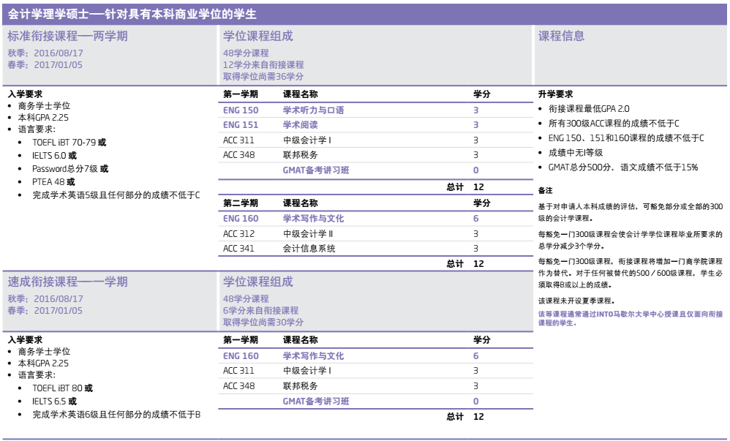The image size is (730, 441).
Task: Click the 会计信息系统 course name
Action: [309, 249]
